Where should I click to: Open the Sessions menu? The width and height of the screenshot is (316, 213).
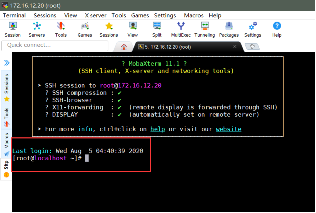point(45,15)
